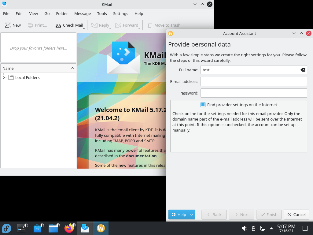
Task: Select Local Folders in the folder tree
Action: 27,77
